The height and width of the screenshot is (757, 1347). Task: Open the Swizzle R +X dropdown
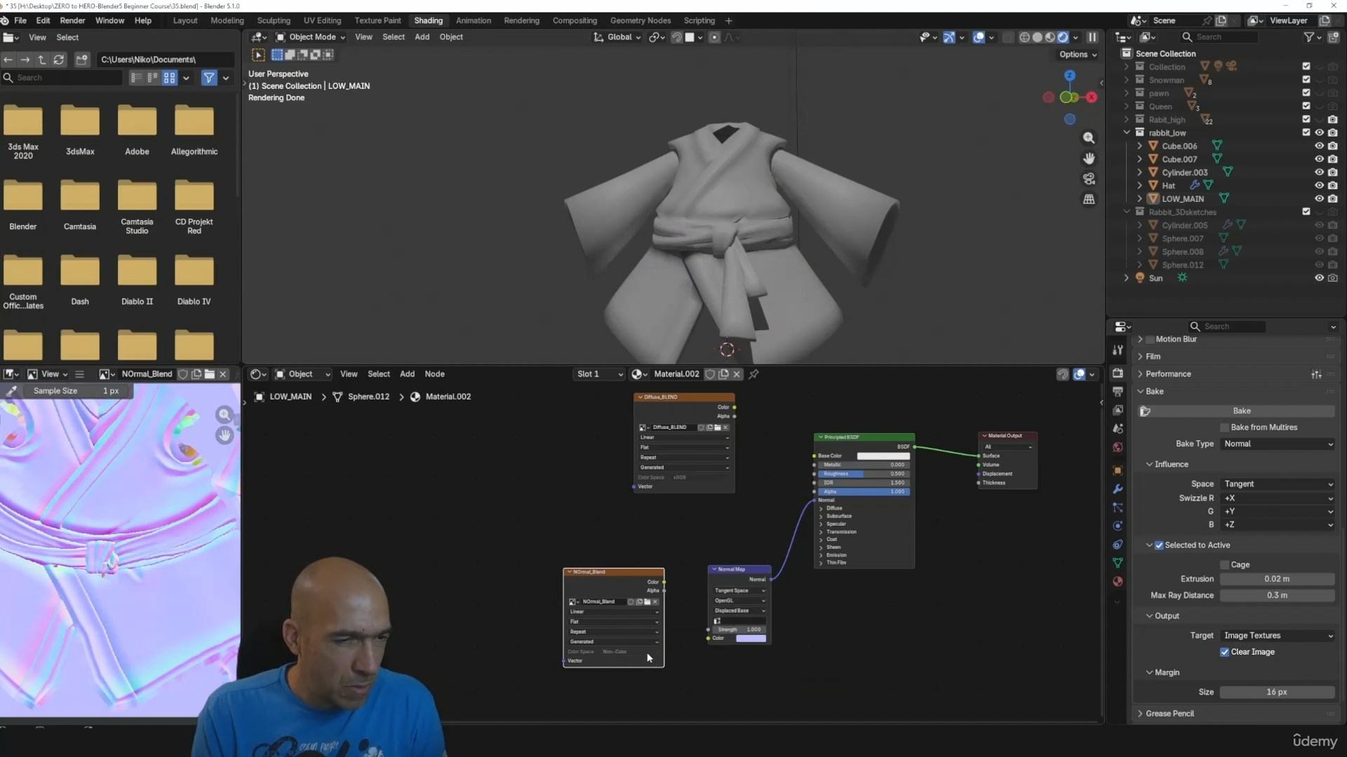(x=1278, y=498)
